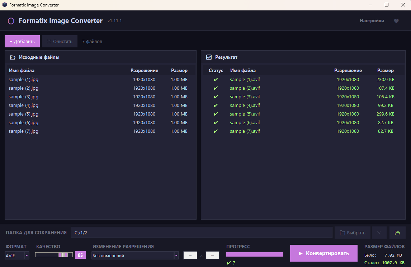Select result file sample (3).avif

coord(303,97)
